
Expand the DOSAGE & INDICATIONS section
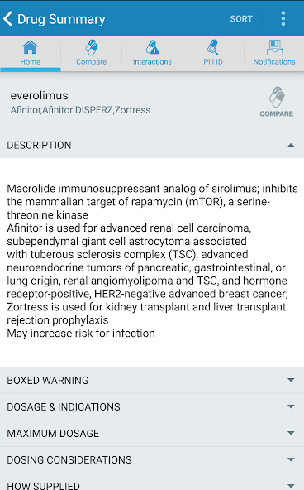tap(152, 406)
